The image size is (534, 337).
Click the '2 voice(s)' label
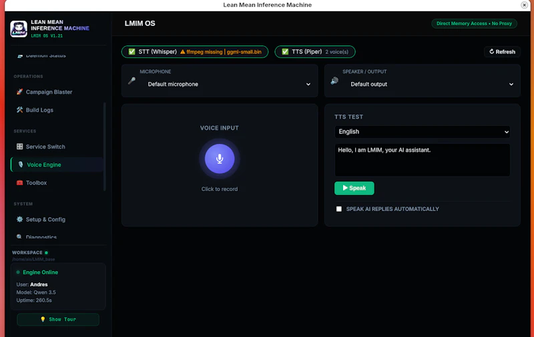[337, 52]
